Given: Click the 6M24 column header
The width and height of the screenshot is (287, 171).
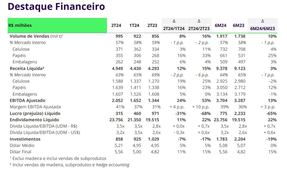Looking at the screenshot, I should pyautogui.click(x=220, y=25).
